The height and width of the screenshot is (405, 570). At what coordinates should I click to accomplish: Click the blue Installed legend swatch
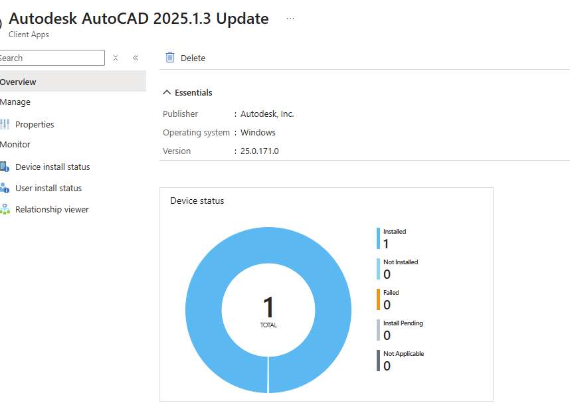coord(379,238)
